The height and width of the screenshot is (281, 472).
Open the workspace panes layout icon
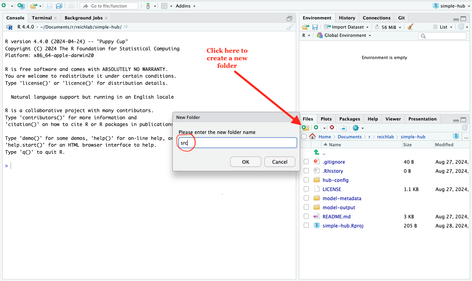pyautogui.click(x=164, y=6)
